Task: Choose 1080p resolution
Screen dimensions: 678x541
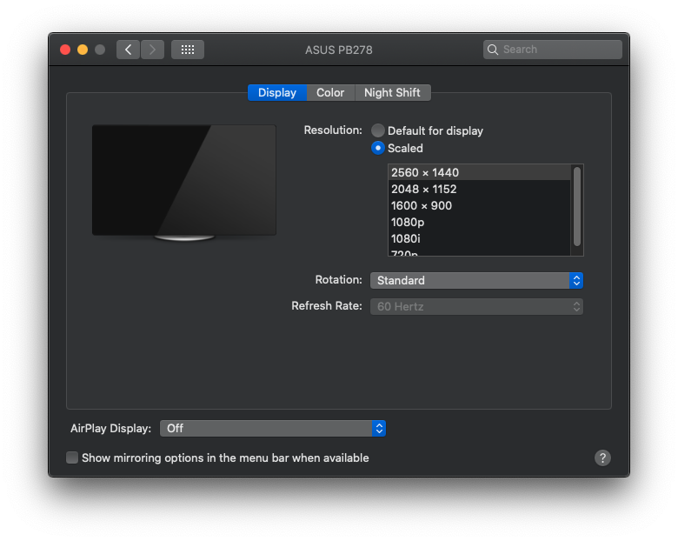Action: point(479,222)
